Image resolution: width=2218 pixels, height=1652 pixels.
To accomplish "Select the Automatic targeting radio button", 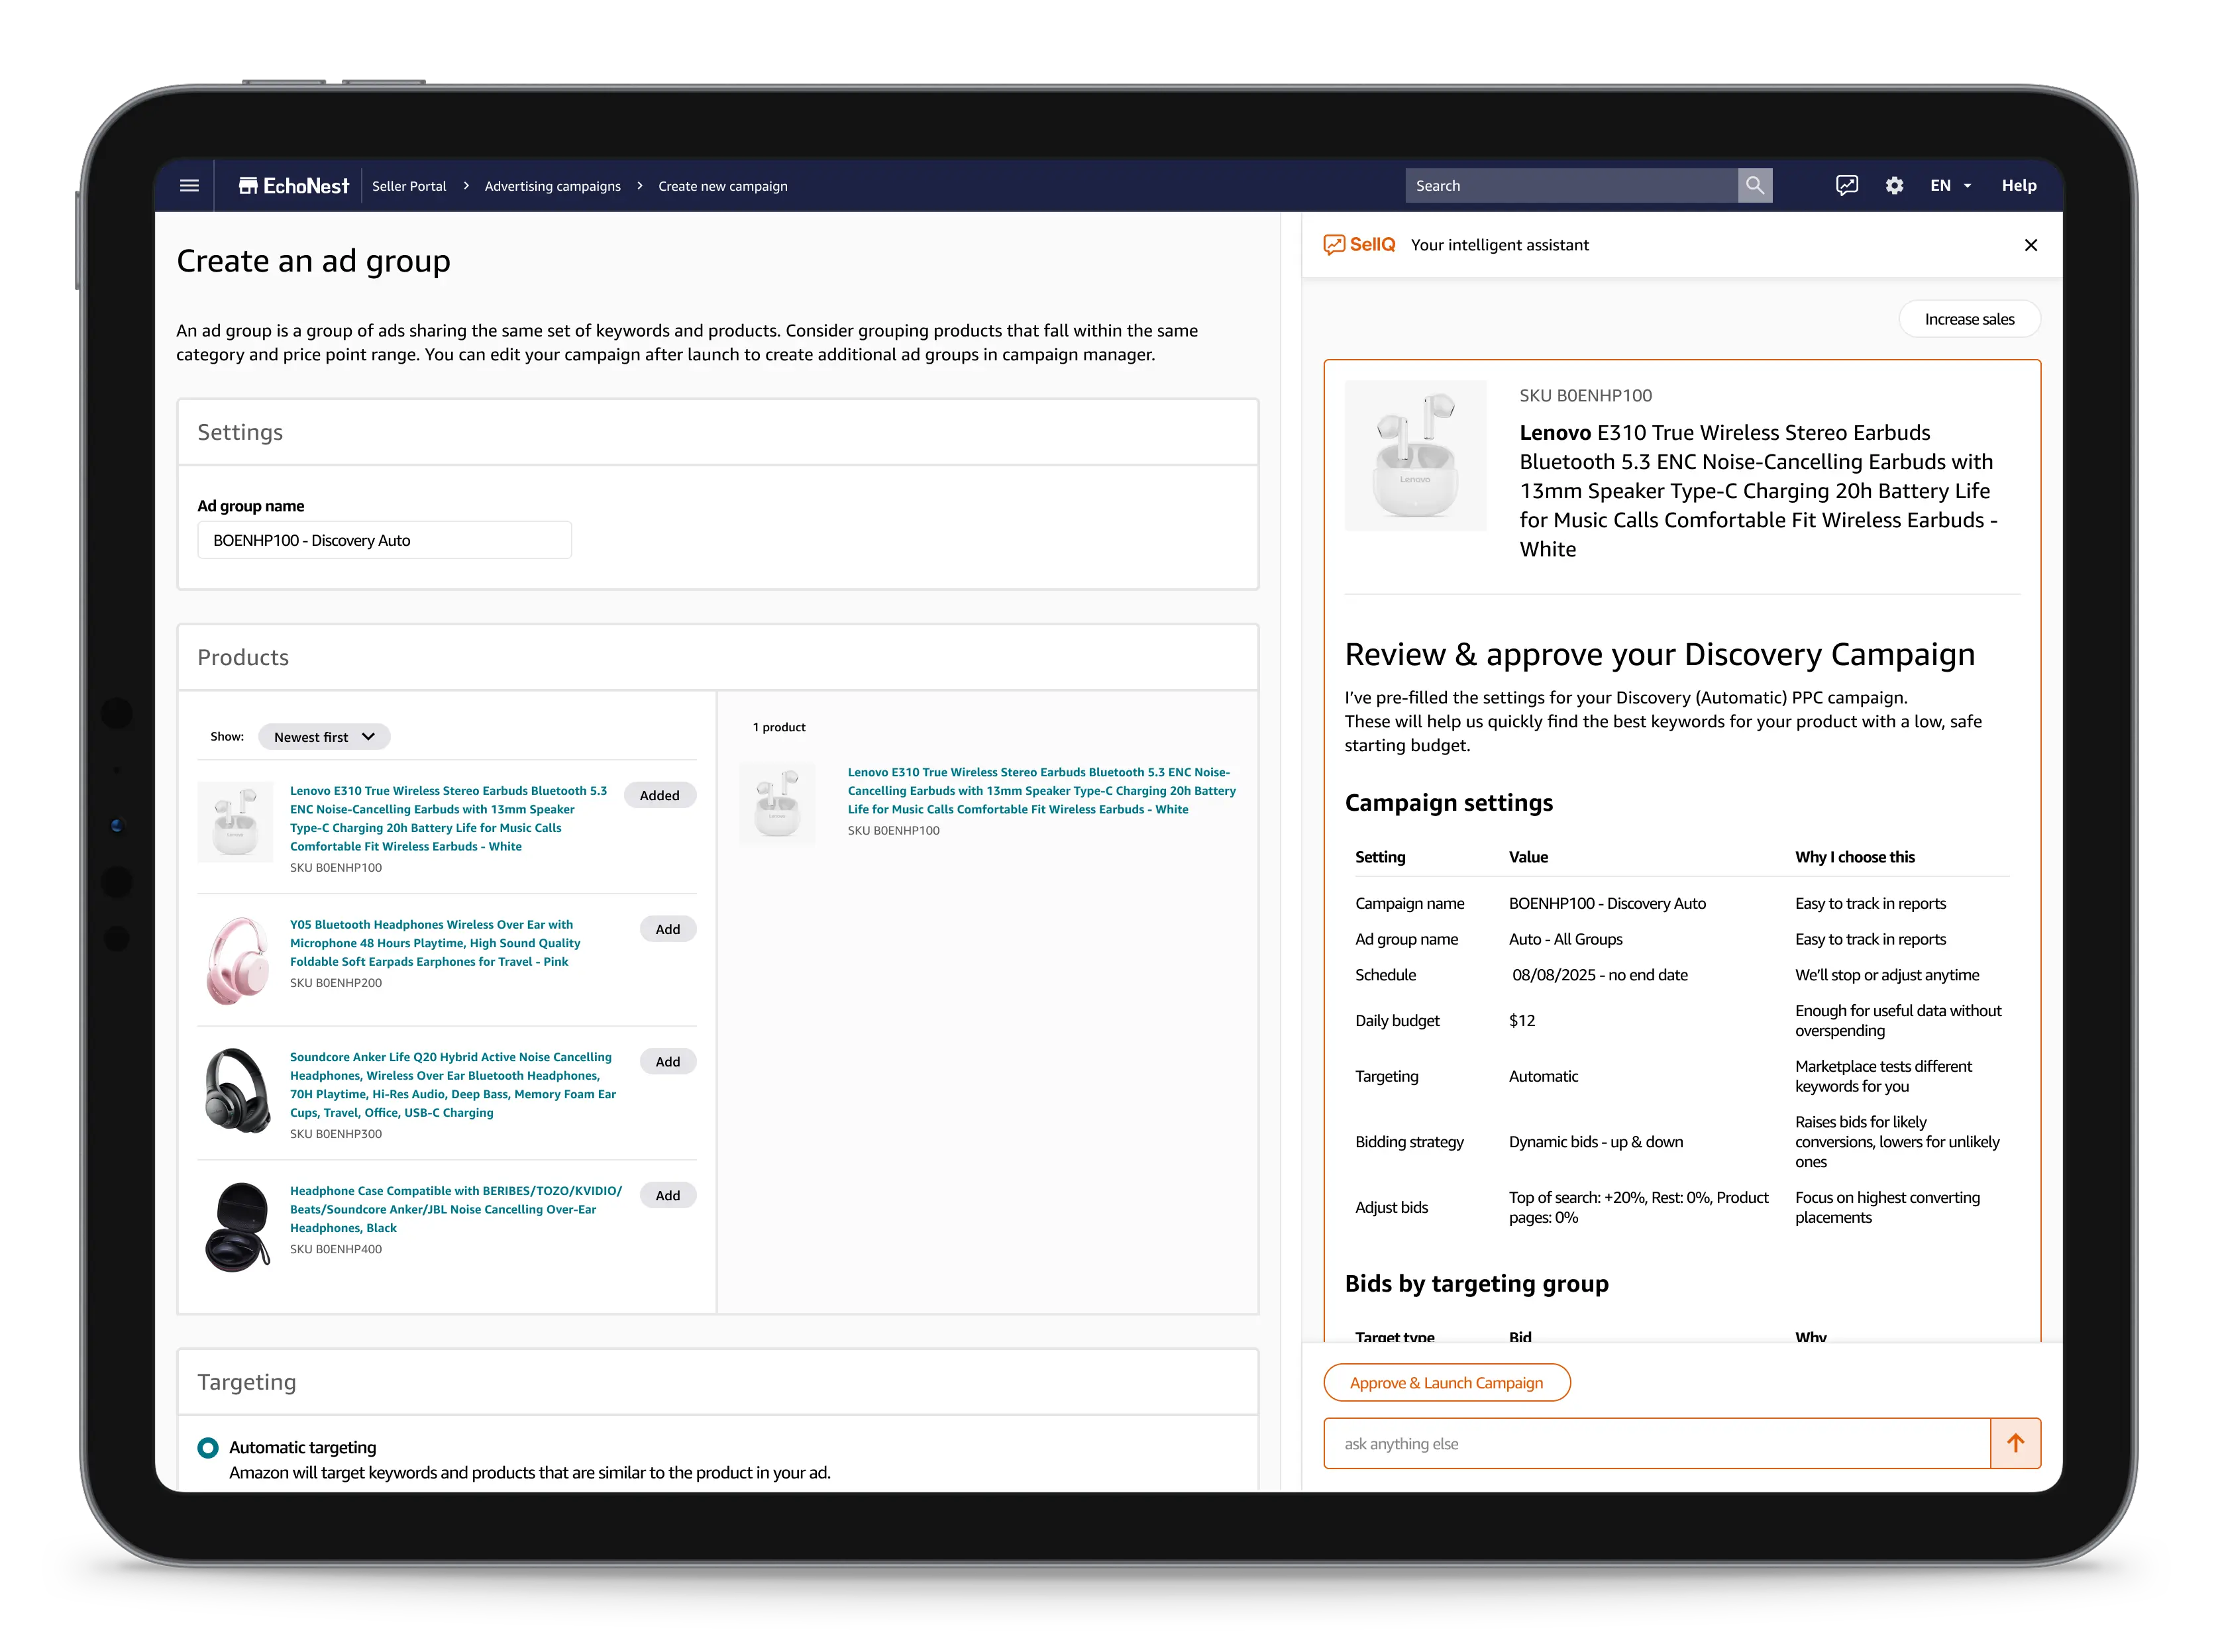I will click(x=208, y=1447).
